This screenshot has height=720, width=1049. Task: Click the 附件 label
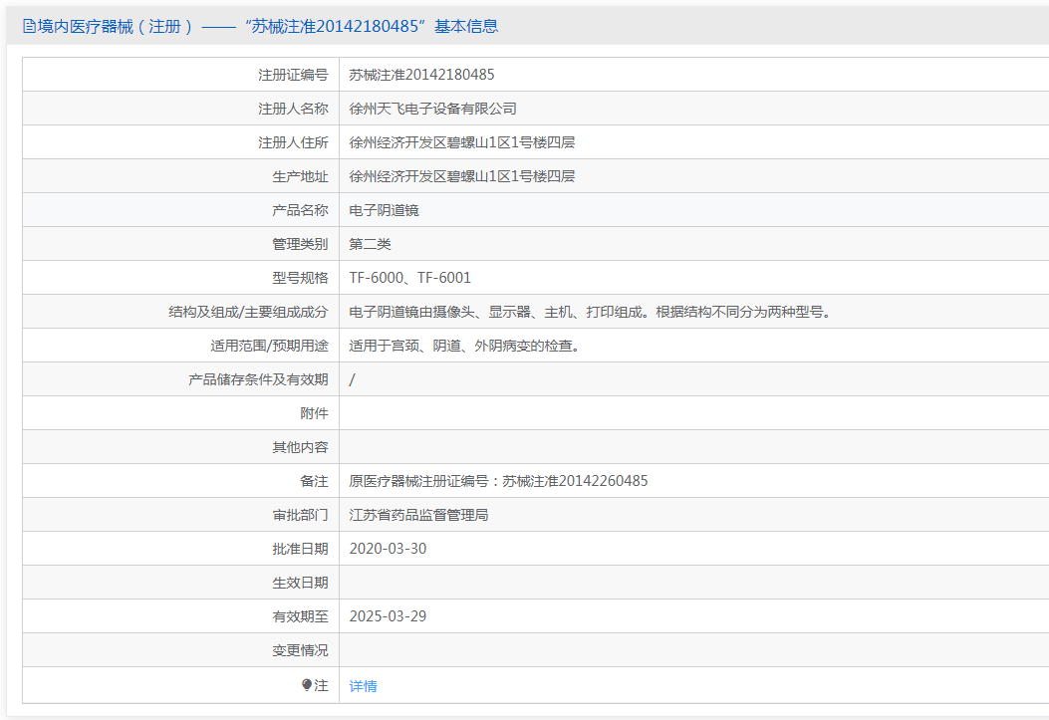[315, 413]
